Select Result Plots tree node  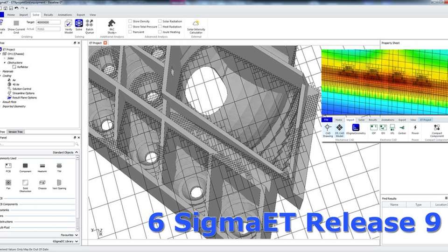[9, 102]
